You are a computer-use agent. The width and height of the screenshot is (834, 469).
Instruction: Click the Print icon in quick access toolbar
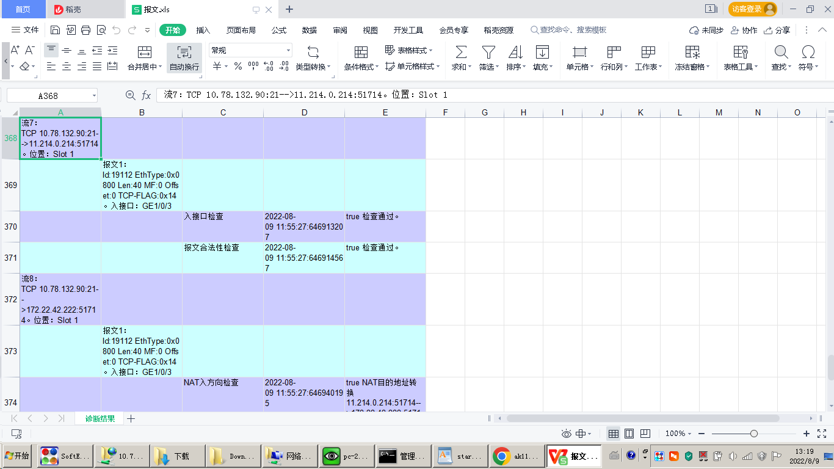86,30
